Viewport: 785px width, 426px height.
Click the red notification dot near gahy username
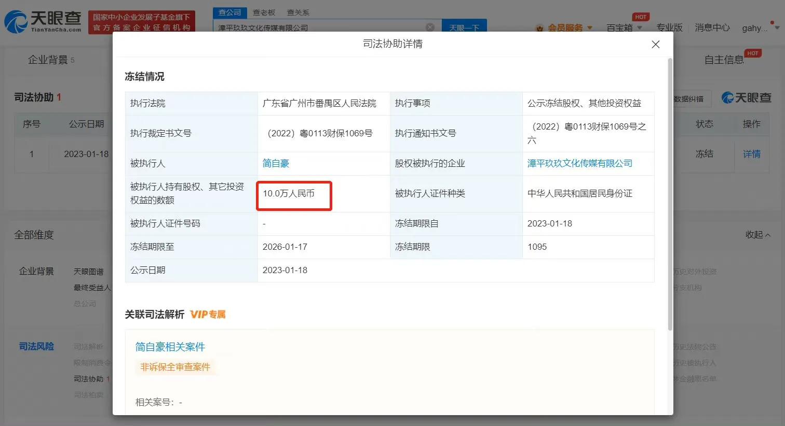tap(774, 23)
